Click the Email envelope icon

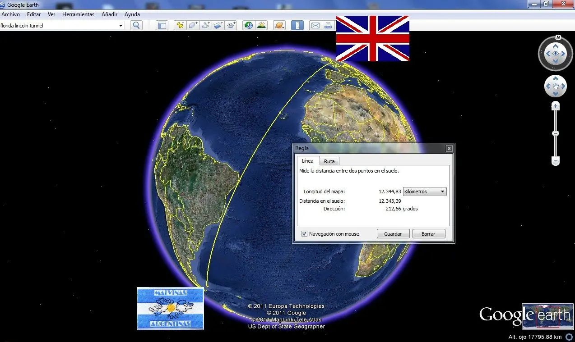tap(315, 26)
